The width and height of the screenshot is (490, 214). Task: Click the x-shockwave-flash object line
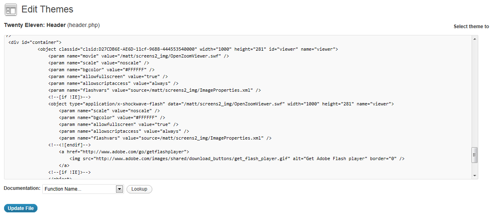221,104
